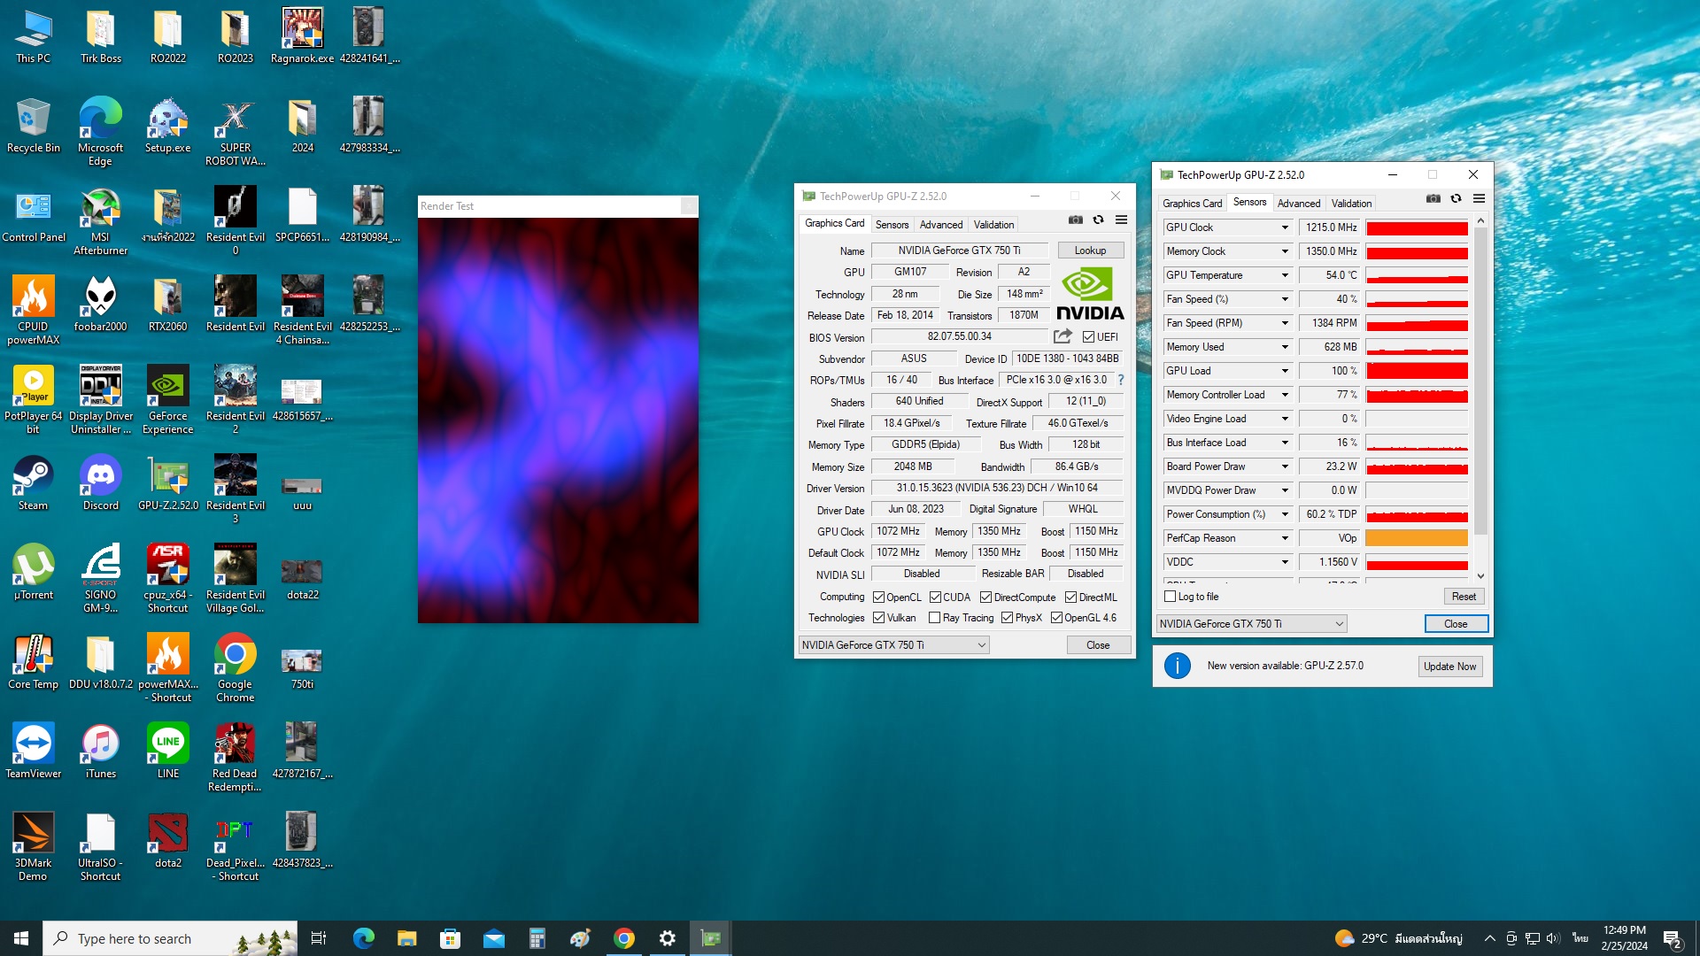The height and width of the screenshot is (956, 1700).
Task: Click the Bus Interface question mark icon
Action: [1121, 380]
